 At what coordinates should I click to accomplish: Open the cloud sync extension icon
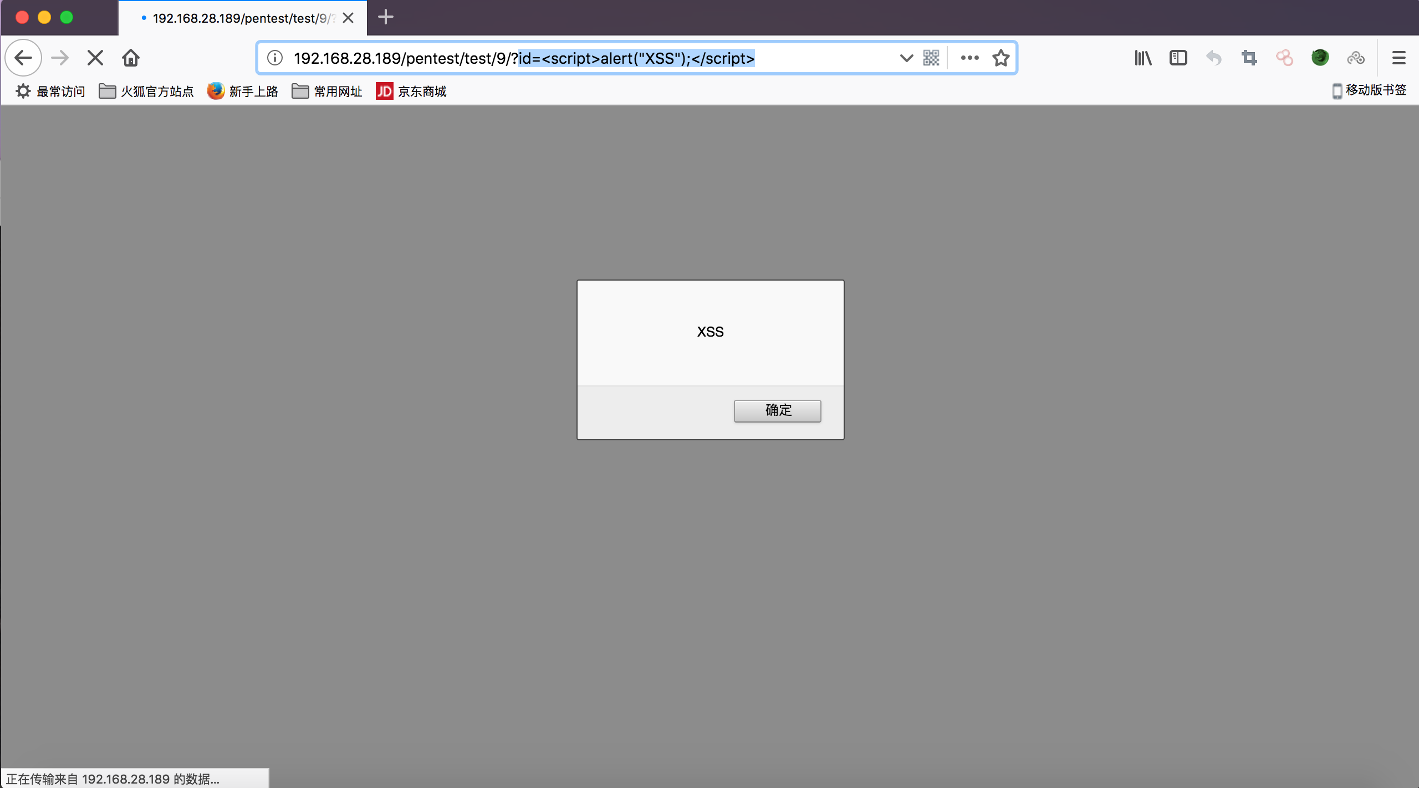point(1356,58)
